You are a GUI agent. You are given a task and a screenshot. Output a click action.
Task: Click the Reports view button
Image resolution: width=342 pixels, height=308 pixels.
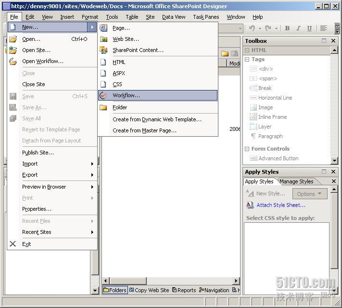click(x=184, y=290)
